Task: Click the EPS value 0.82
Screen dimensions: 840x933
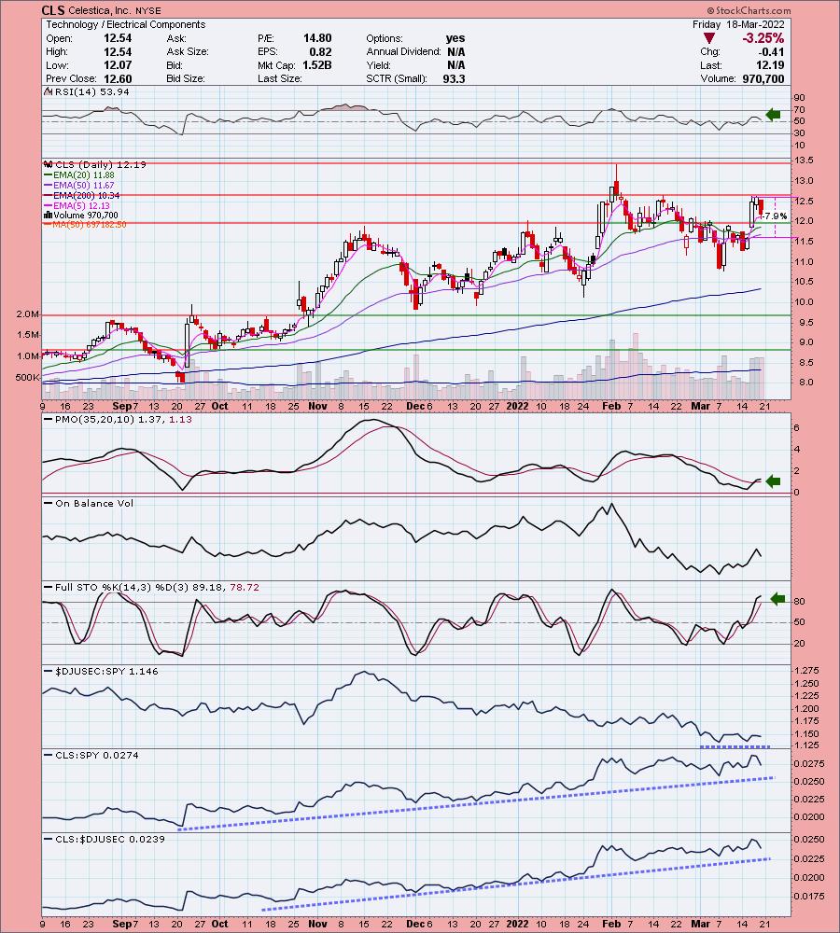Action: point(321,51)
